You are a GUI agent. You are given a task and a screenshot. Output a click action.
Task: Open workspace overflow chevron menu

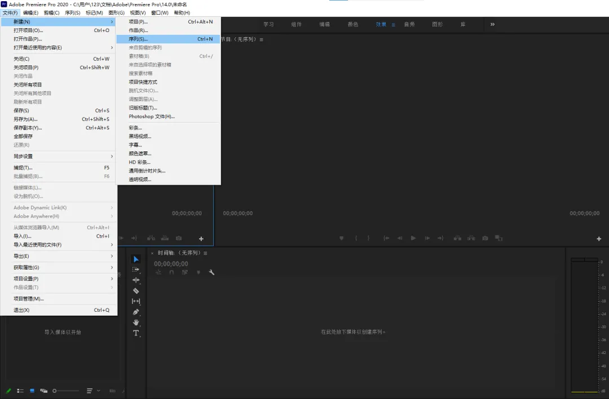[492, 24]
